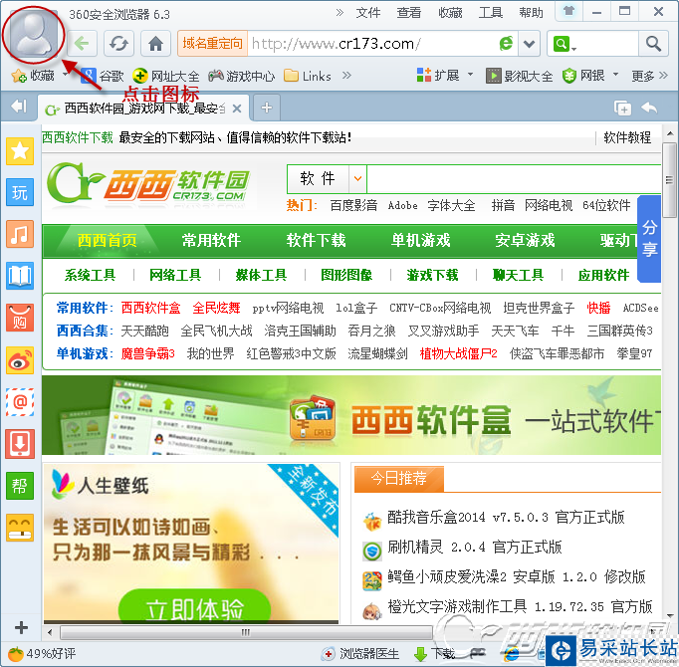Click the 软件教程 link at the top right
679x667 pixels.
pyautogui.click(x=627, y=137)
